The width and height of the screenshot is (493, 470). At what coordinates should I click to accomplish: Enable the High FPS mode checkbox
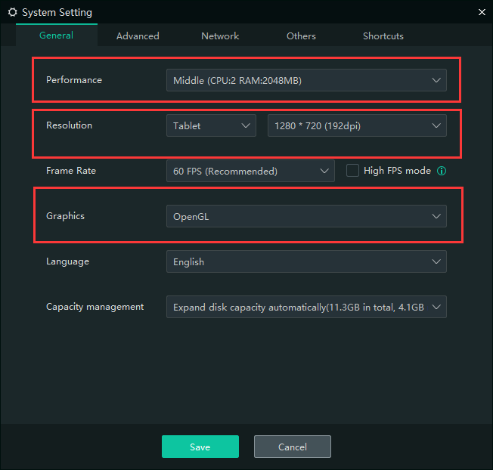352,171
